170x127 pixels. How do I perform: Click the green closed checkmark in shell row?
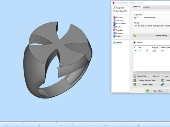[x=140, y=50]
